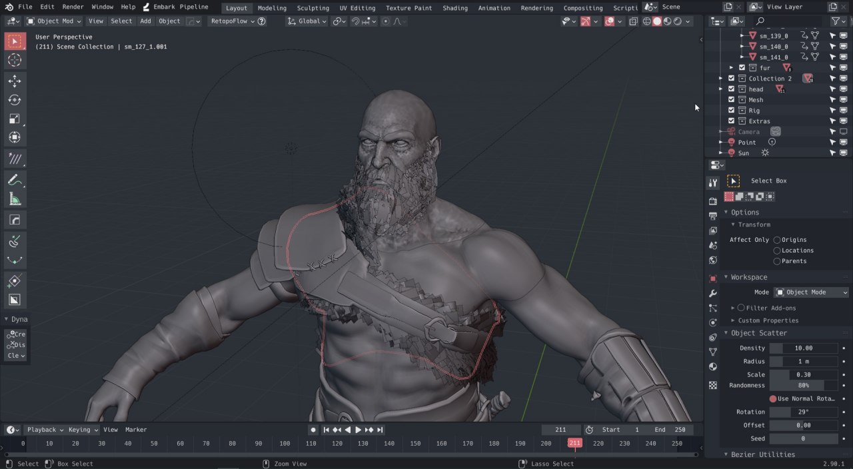Viewport: 853px width, 469px height.
Task: Open the Modifiers wrench properties tab
Action: (712, 293)
